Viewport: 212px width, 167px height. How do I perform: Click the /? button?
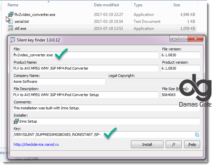pyautogui.click(x=174, y=144)
